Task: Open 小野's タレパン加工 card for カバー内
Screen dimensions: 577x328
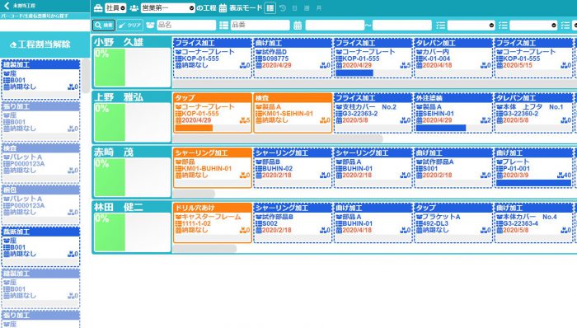Action: [x=453, y=58]
